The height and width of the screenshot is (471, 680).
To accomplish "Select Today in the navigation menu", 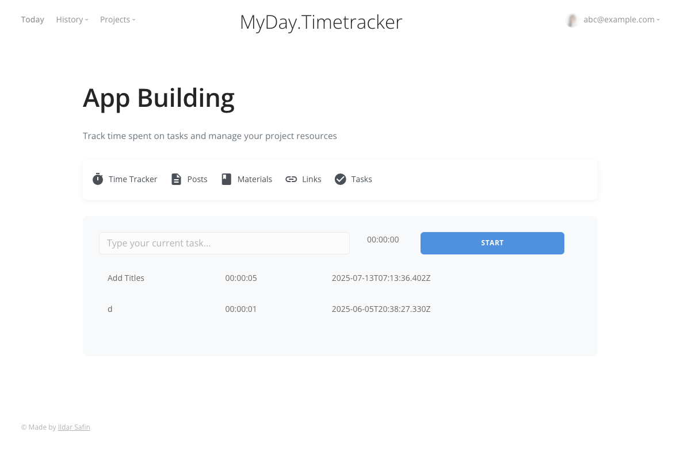I will 32,19.
